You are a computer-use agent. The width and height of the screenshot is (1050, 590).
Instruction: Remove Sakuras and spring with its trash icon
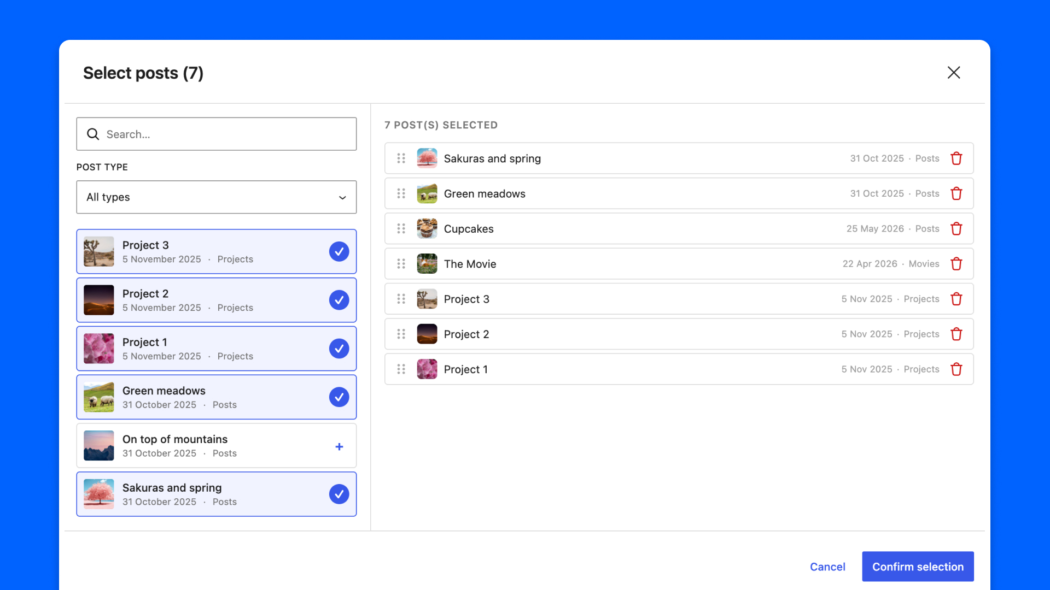(x=956, y=158)
